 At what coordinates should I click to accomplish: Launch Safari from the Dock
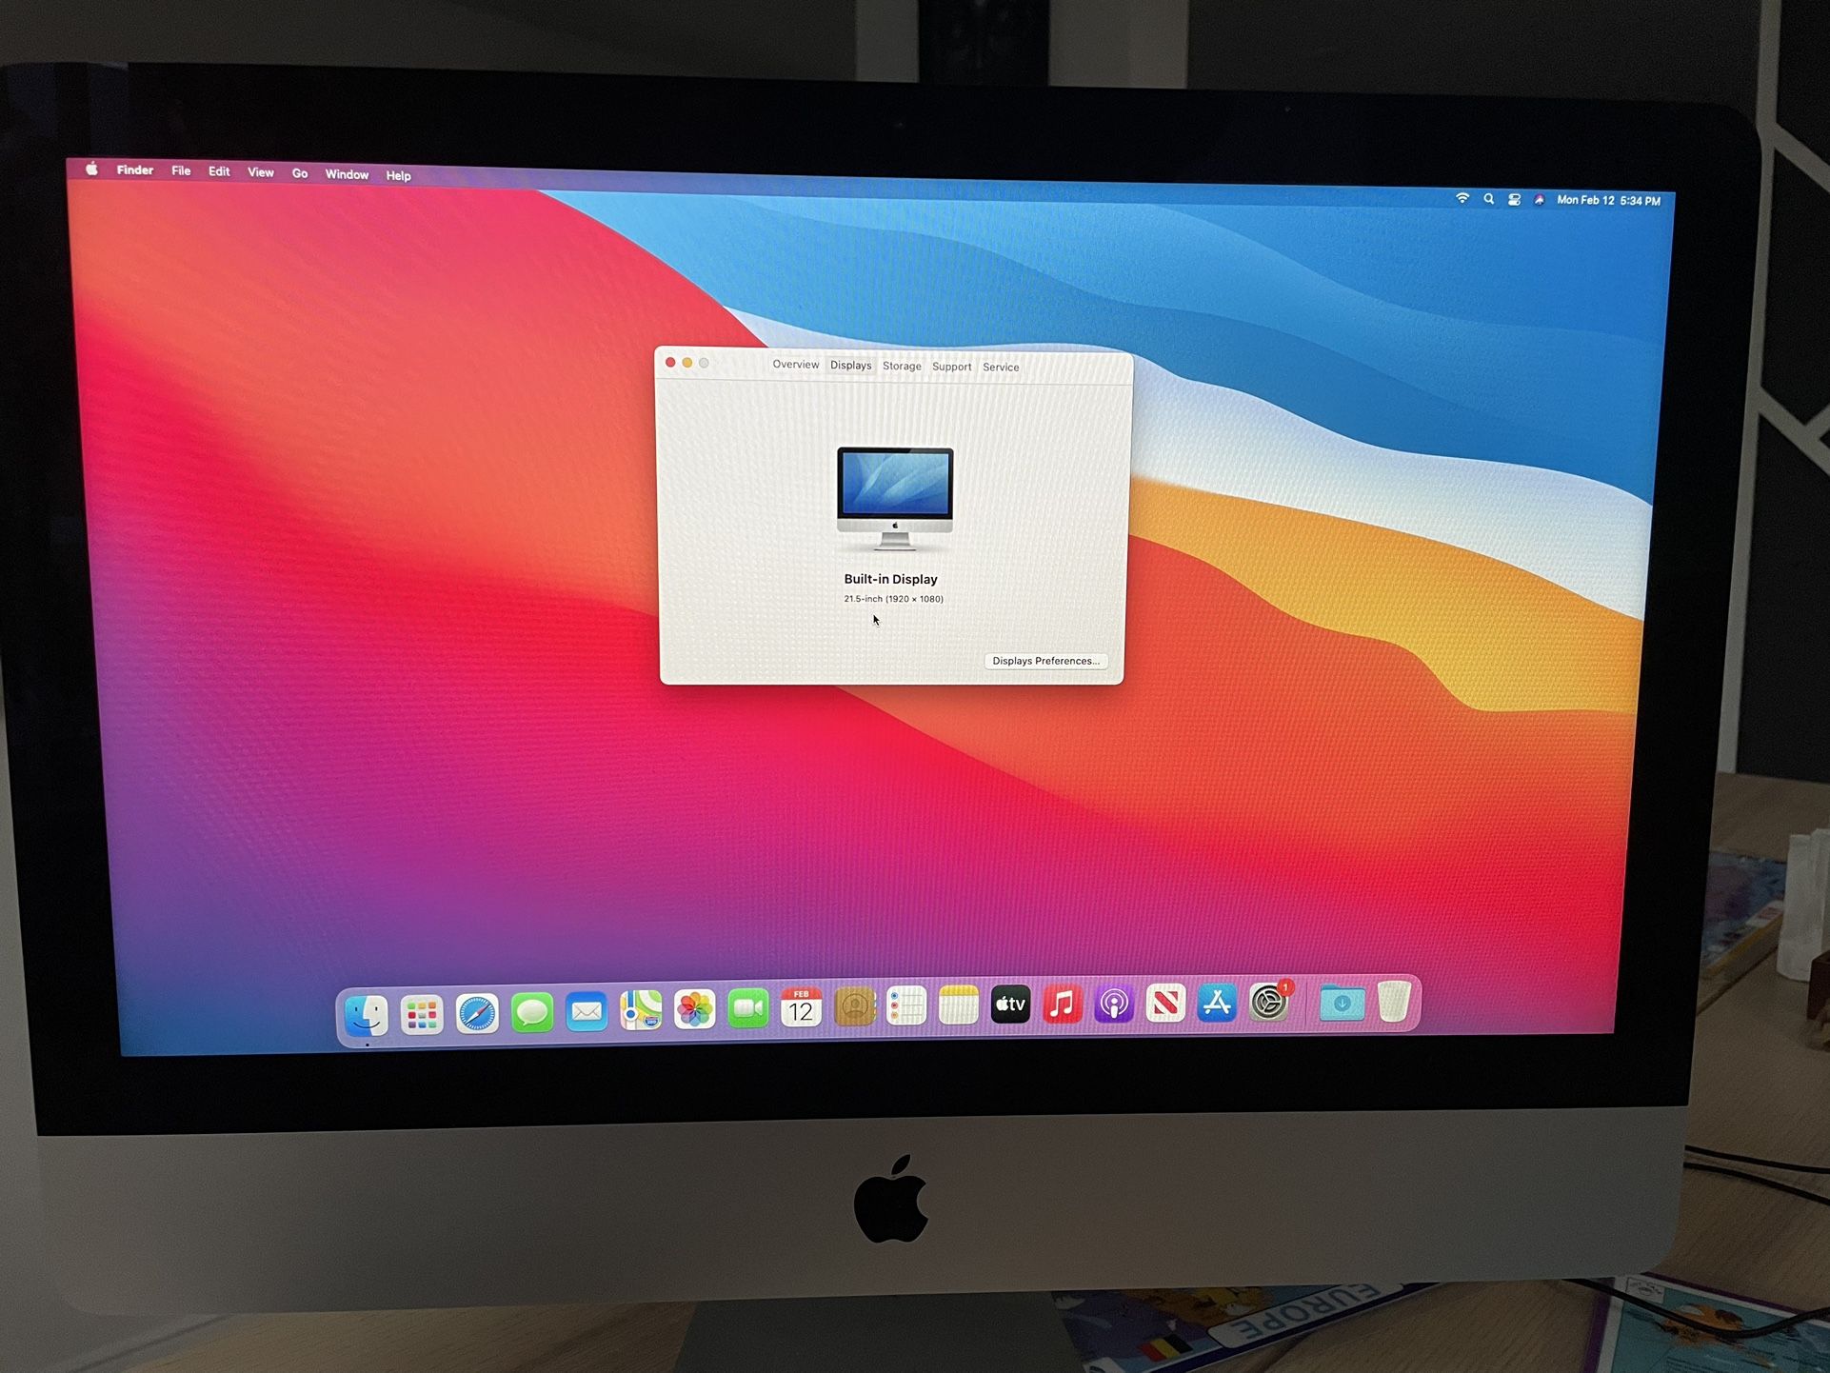pyautogui.click(x=477, y=1014)
